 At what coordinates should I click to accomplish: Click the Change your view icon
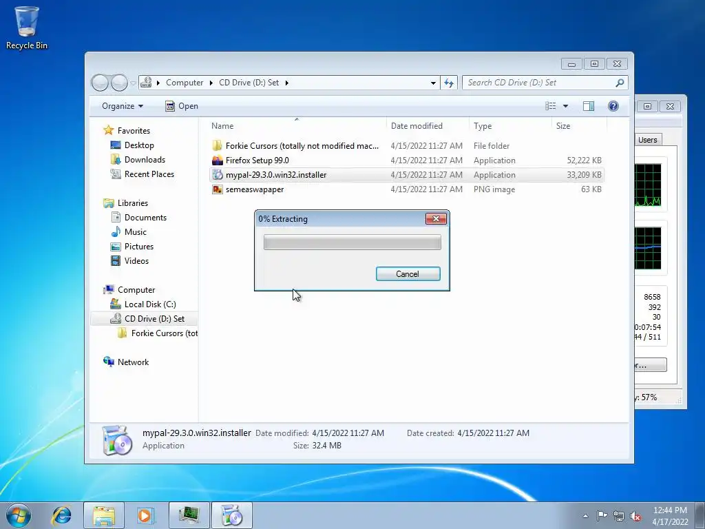click(x=551, y=106)
